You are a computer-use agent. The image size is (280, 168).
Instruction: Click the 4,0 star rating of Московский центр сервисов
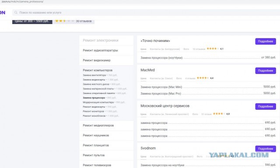coord(221,114)
